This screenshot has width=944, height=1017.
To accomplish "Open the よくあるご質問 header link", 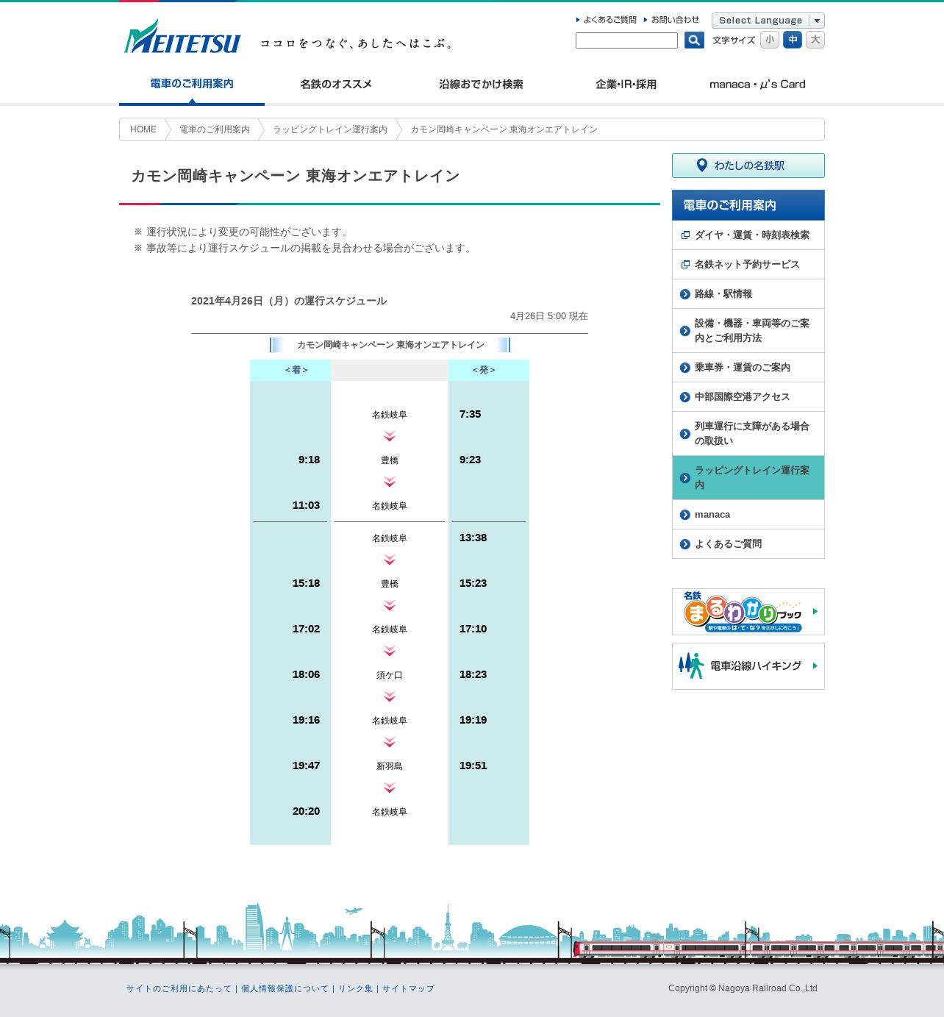I will 607,20.
